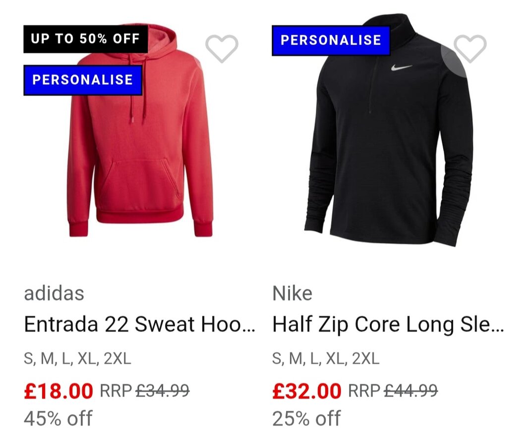Screen dimensions: 529x446
Task: Open the Half Zip Core Long Sleeve title
Action: pyautogui.click(x=388, y=325)
